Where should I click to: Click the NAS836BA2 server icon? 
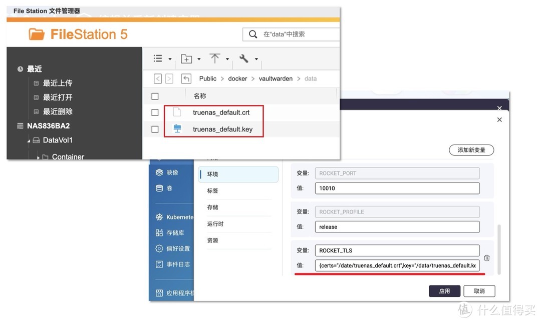coord(21,126)
